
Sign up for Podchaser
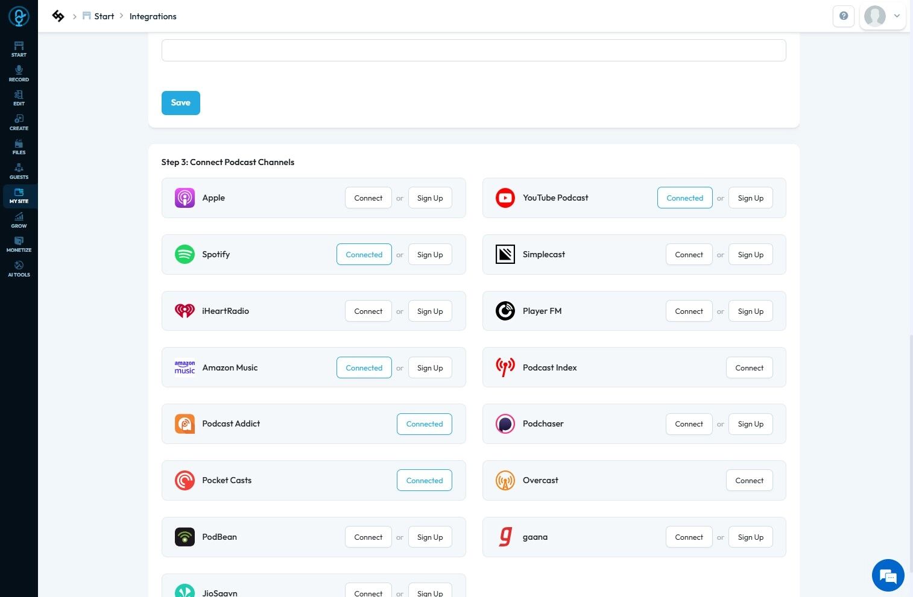coord(751,424)
